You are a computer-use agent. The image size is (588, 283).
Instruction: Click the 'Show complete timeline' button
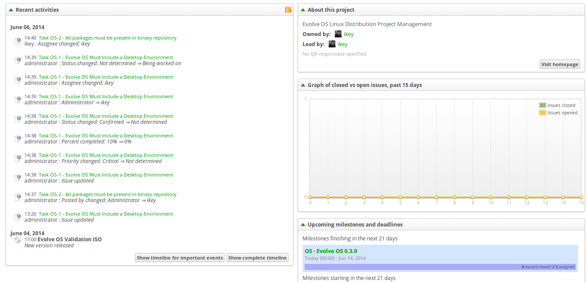[x=258, y=258]
